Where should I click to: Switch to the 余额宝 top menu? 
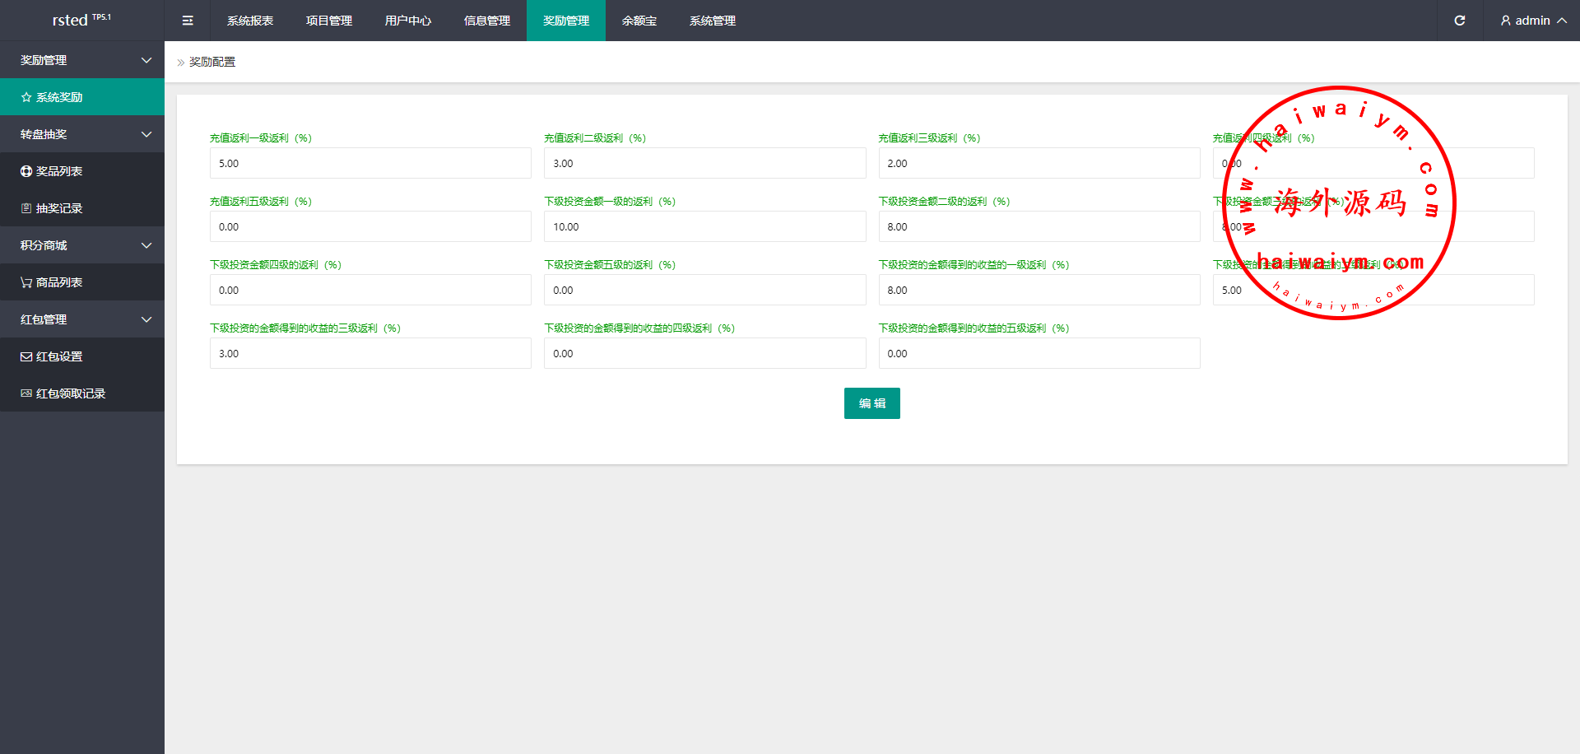tap(639, 21)
